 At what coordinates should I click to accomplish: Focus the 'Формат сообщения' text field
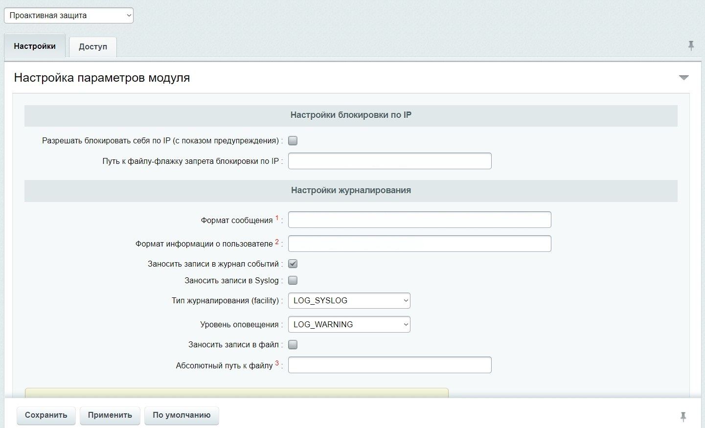coord(419,220)
